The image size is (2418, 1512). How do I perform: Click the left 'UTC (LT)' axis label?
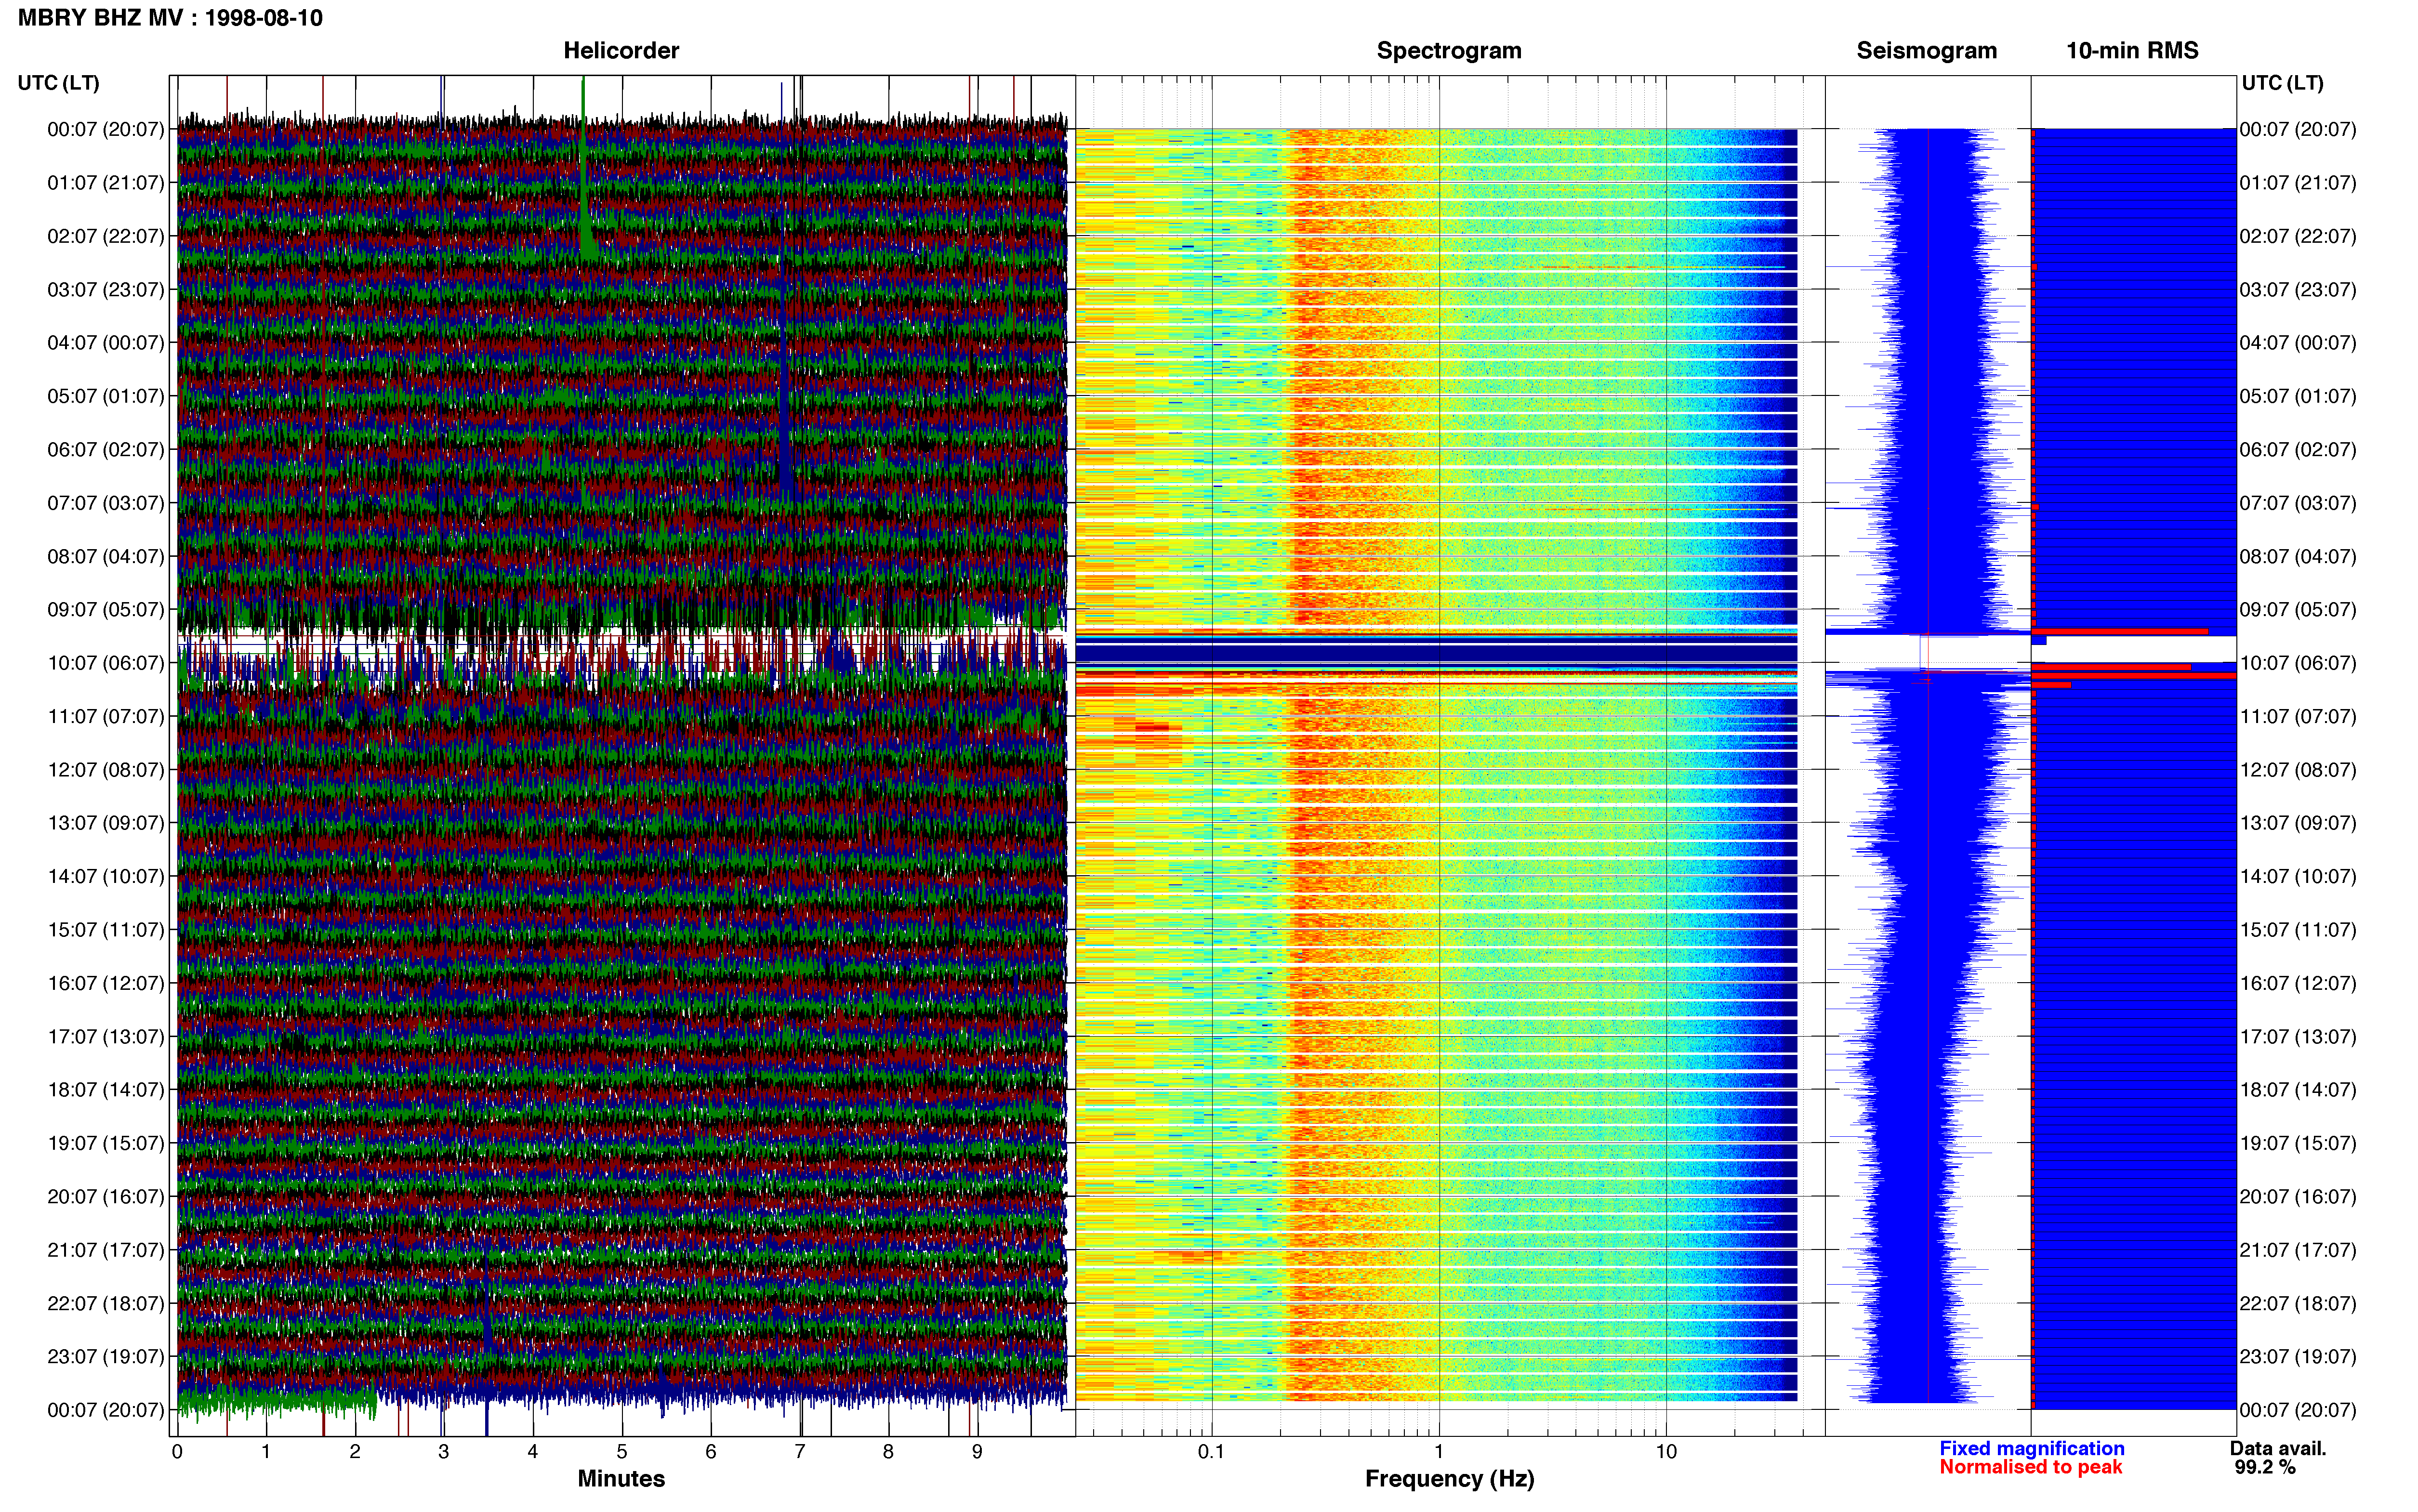tap(58, 83)
